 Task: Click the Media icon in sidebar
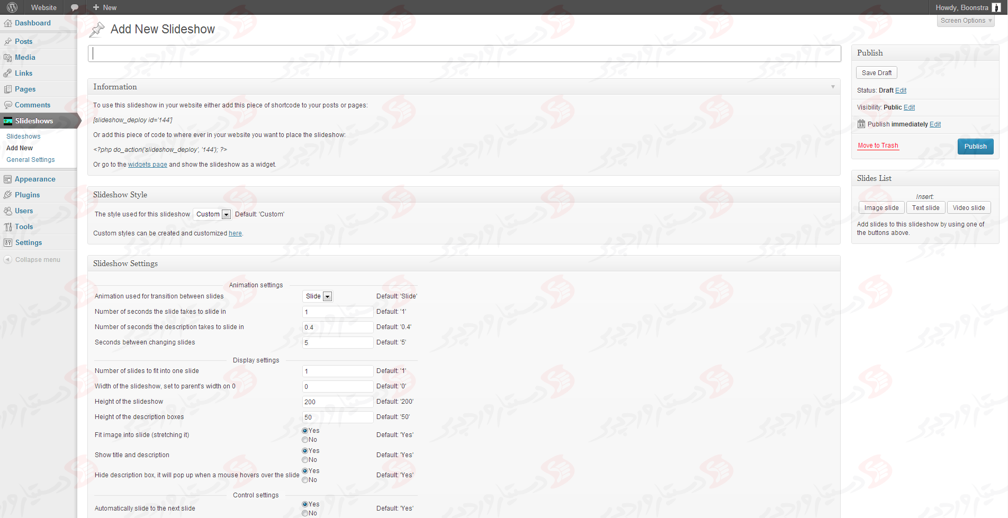tap(7, 58)
